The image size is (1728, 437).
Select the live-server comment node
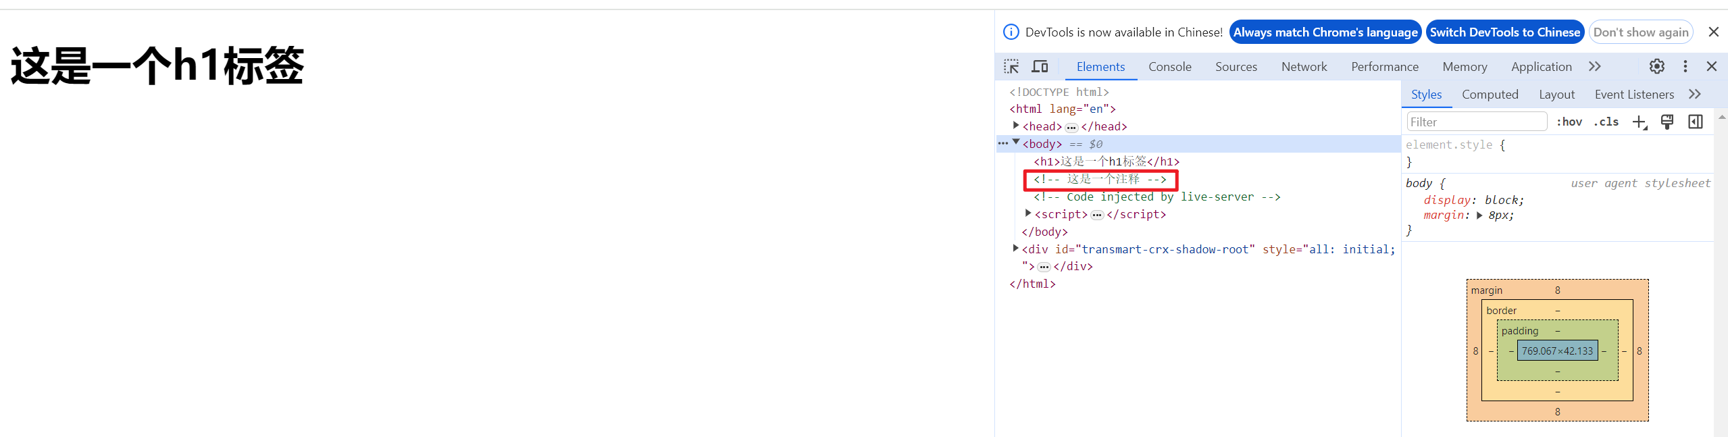pyautogui.click(x=1157, y=197)
